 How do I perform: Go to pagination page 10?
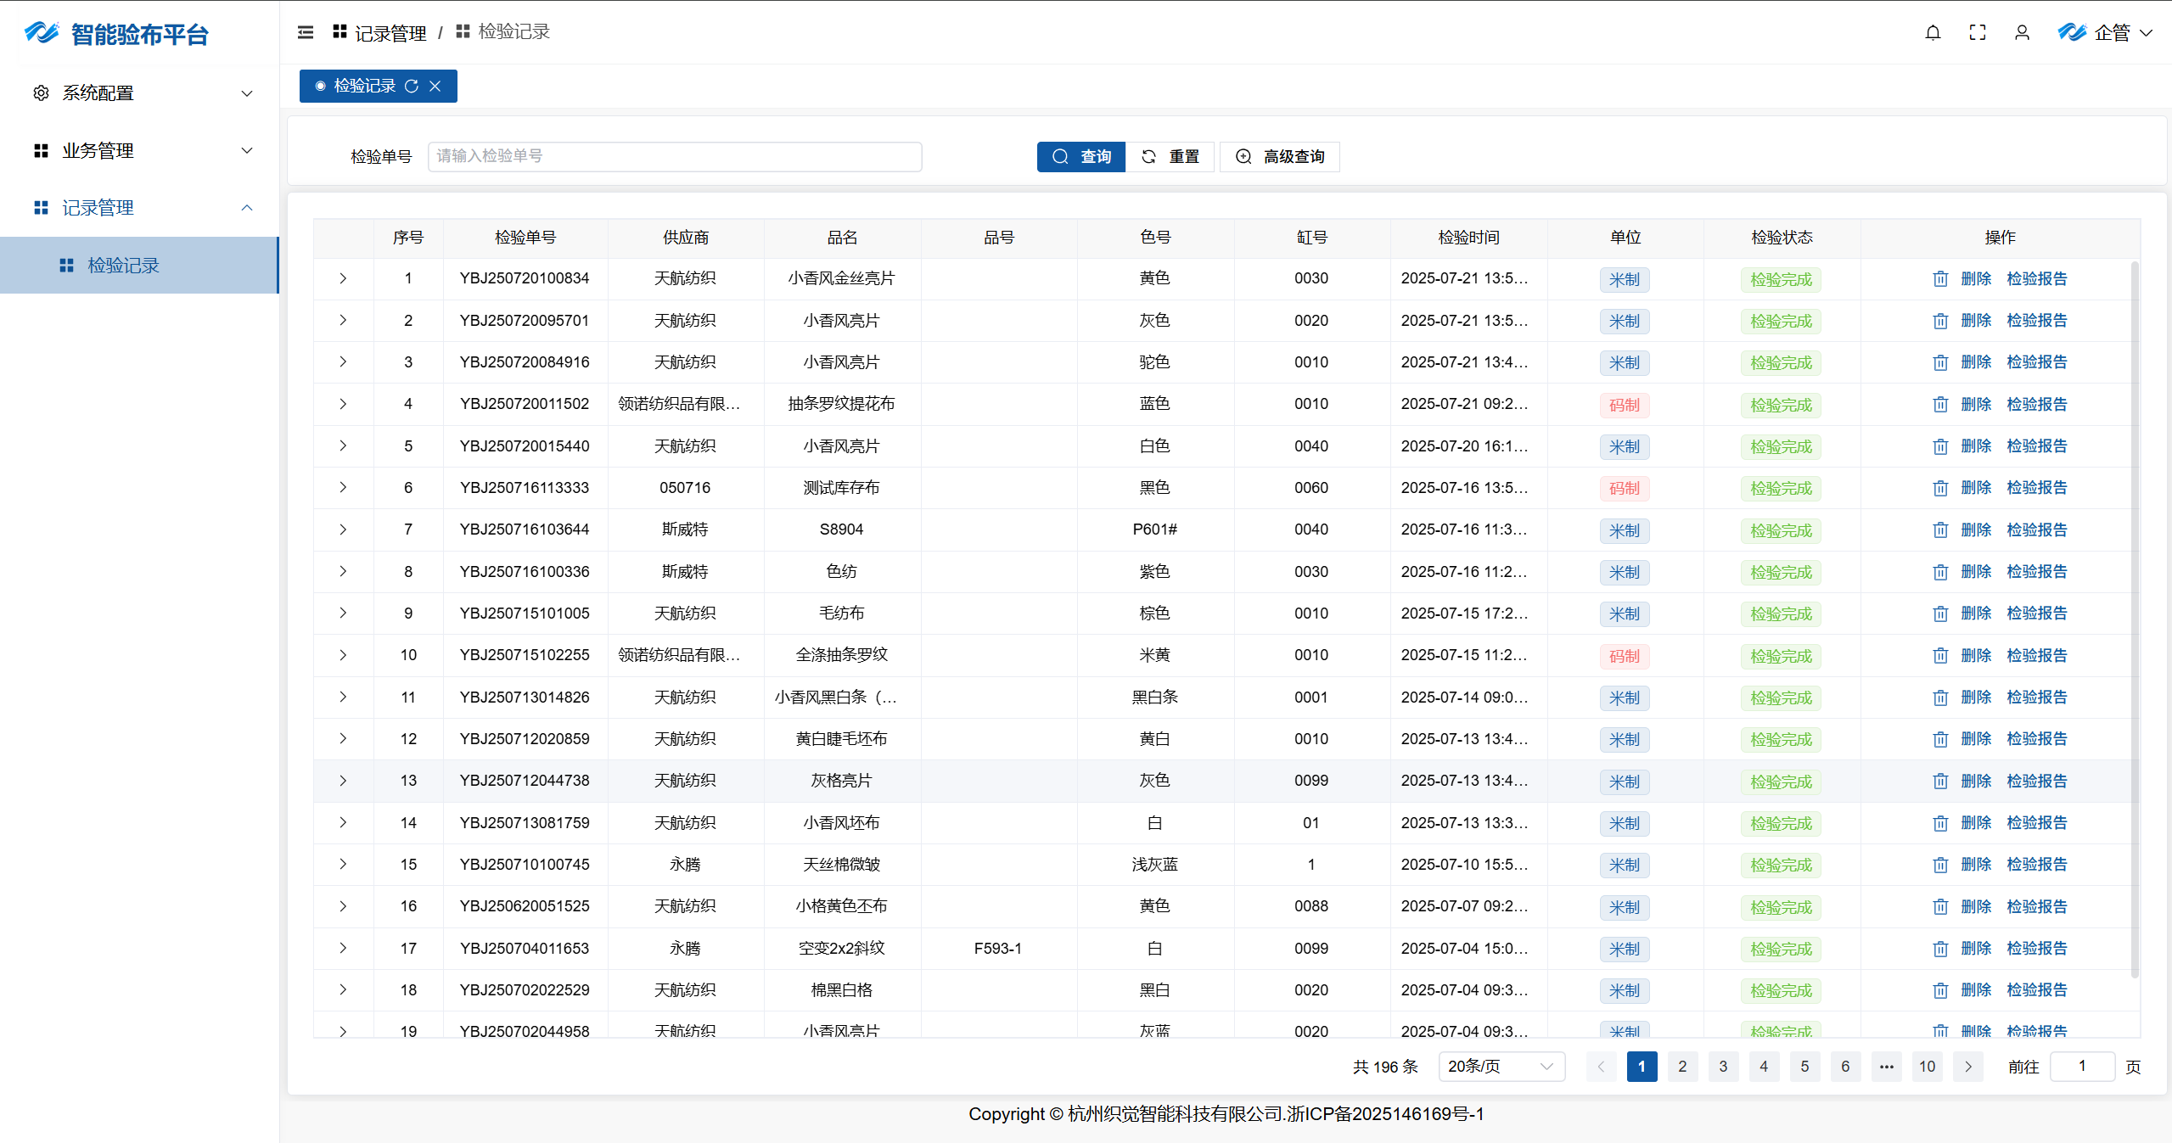1927,1067
